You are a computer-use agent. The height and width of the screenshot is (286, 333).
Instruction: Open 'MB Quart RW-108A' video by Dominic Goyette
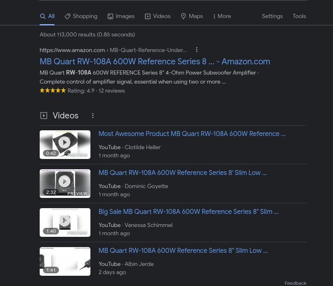pos(182,173)
